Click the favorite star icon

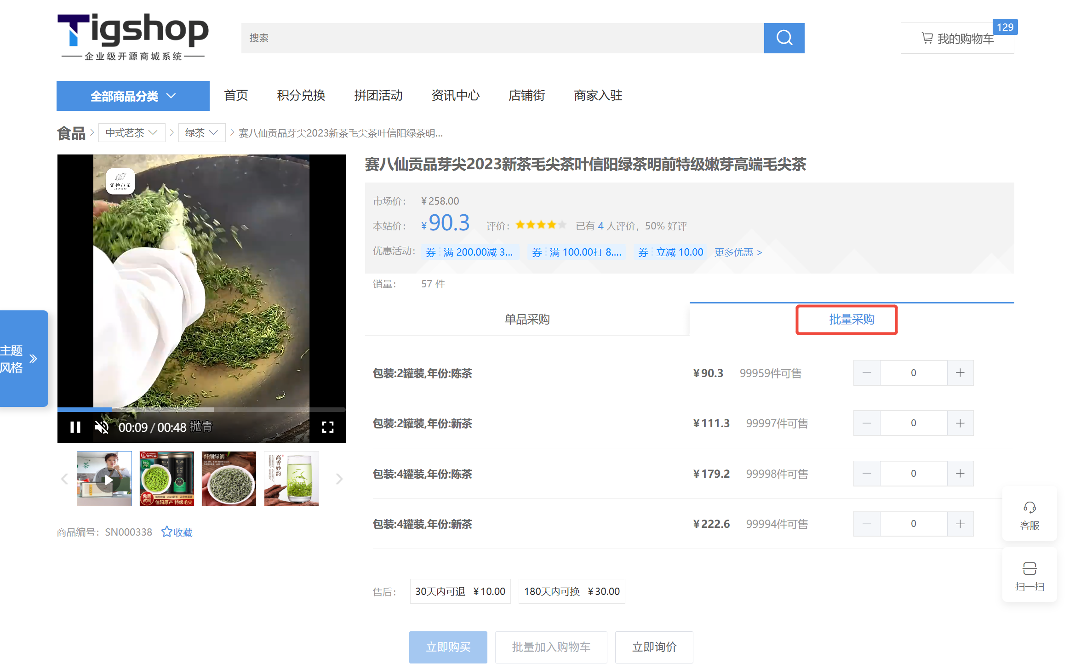point(166,532)
